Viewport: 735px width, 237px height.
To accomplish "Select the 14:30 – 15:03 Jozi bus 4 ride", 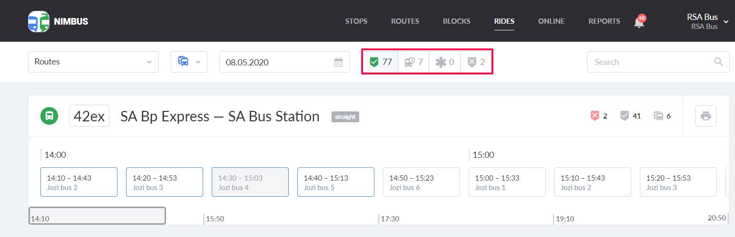I will point(250,182).
